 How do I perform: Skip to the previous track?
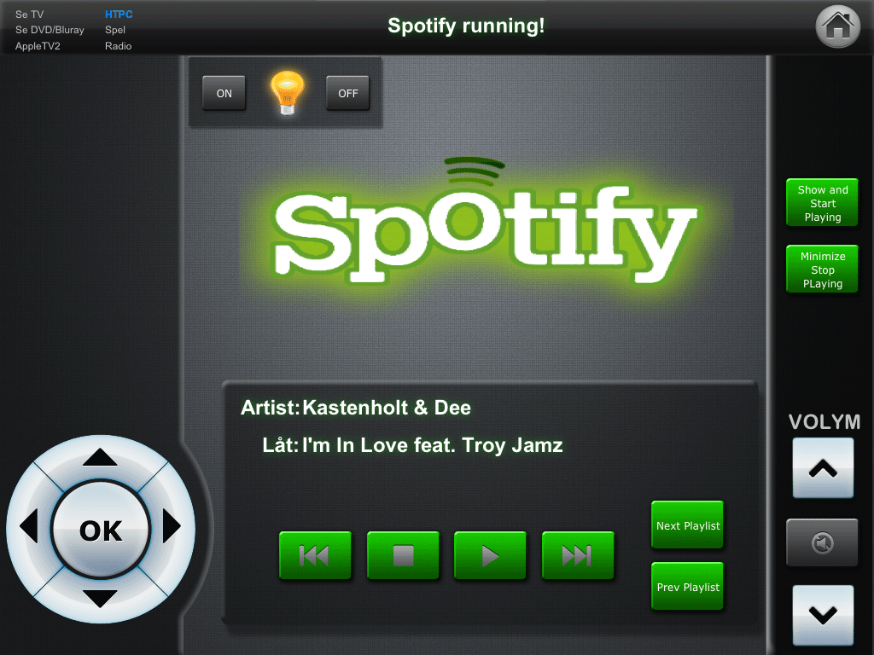(x=316, y=555)
